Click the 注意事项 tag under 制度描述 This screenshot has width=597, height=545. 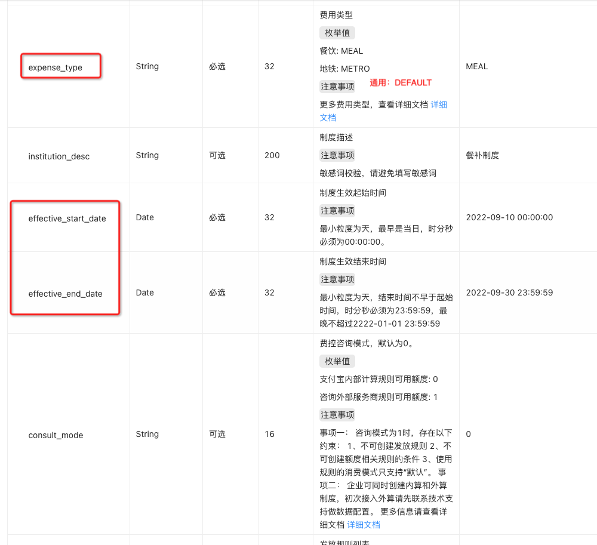point(337,155)
